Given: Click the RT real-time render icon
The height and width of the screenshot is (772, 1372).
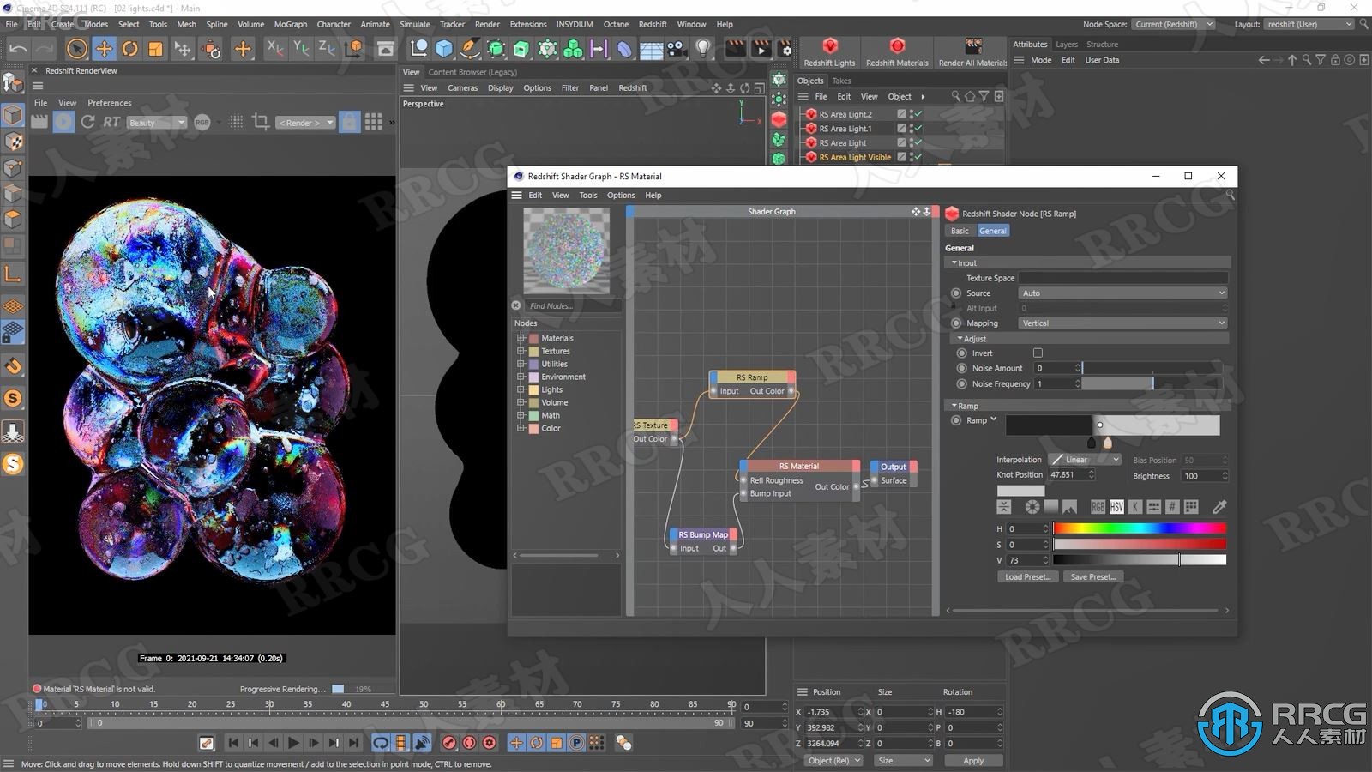Looking at the screenshot, I should point(111,122).
